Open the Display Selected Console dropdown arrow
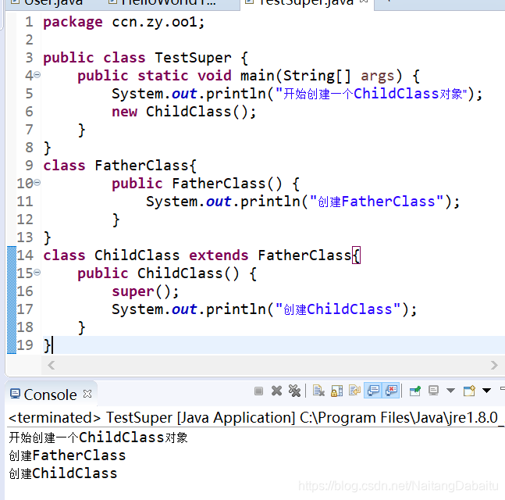Viewport: 505px width, 500px height. (x=450, y=391)
